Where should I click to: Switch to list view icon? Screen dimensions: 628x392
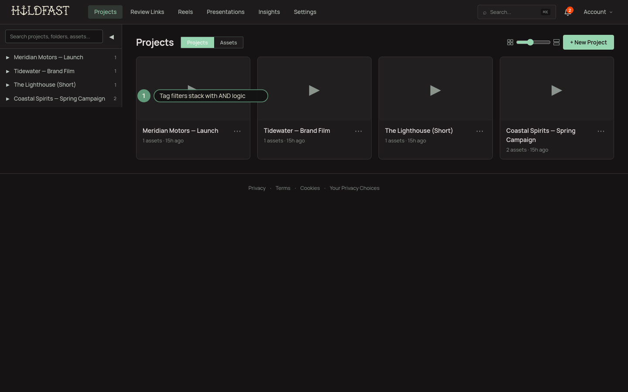(x=556, y=42)
